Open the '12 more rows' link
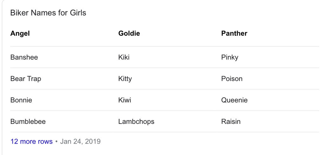Screen dimensions: 325x155 pyautogui.click(x=31, y=142)
